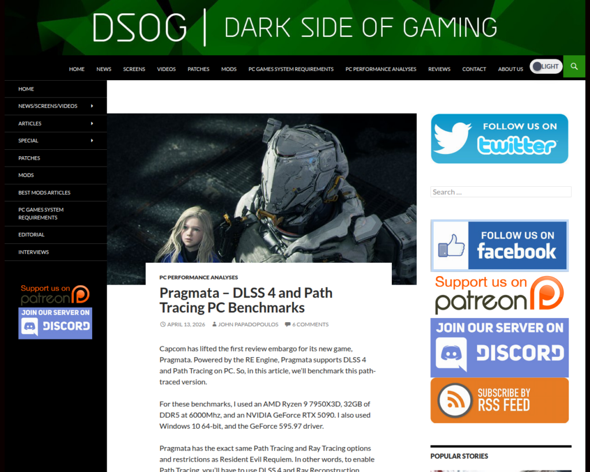590x472 pixels.
Task: Select Mods in the top navigation bar
Action: (229, 69)
